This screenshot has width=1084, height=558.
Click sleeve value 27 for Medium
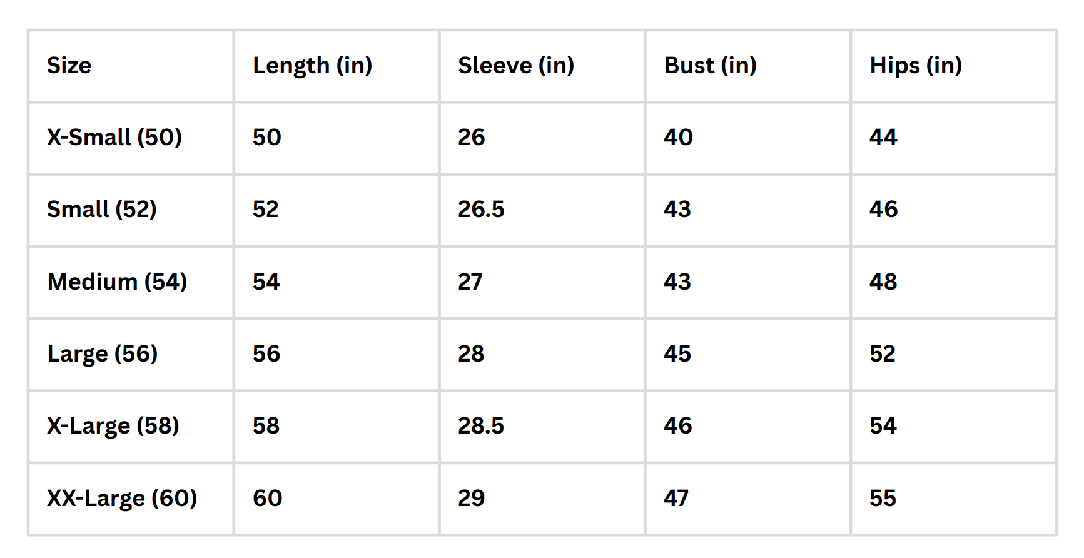click(470, 282)
